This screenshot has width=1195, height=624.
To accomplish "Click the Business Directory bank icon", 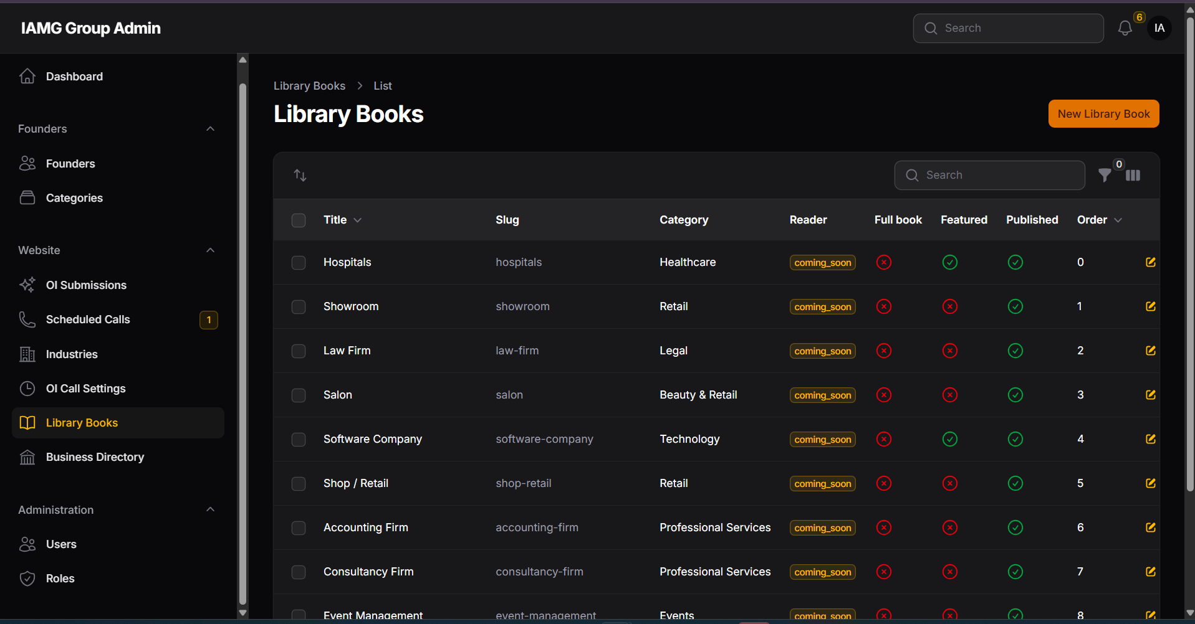I will (27, 457).
